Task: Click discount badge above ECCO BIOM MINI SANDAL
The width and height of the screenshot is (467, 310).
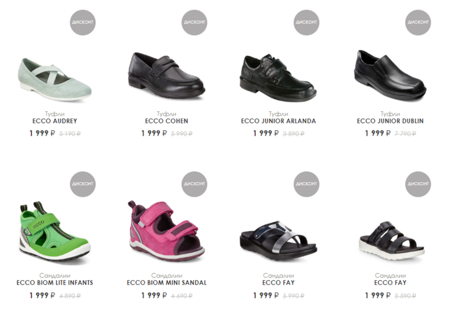Action: coord(194,184)
